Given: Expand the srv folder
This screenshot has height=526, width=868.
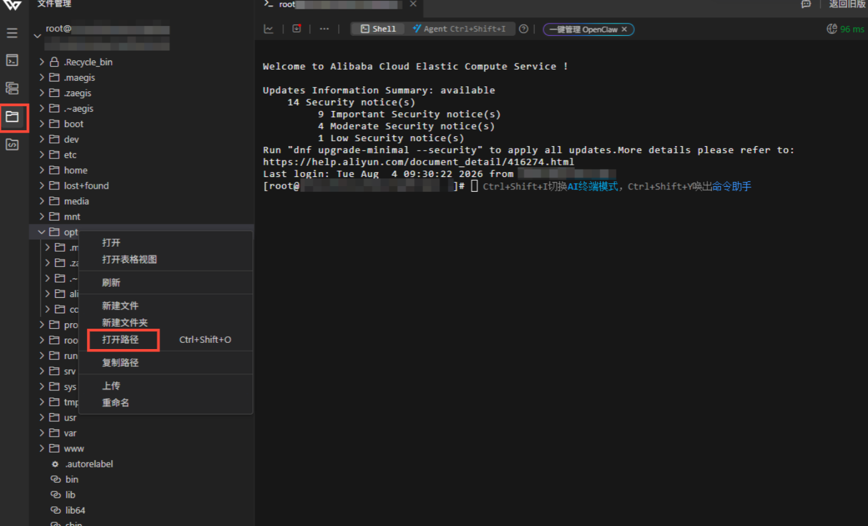Looking at the screenshot, I should (42, 371).
